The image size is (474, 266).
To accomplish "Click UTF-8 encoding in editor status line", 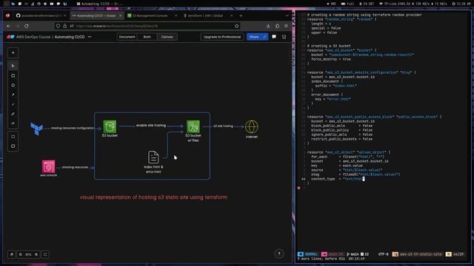I will pos(384,254).
